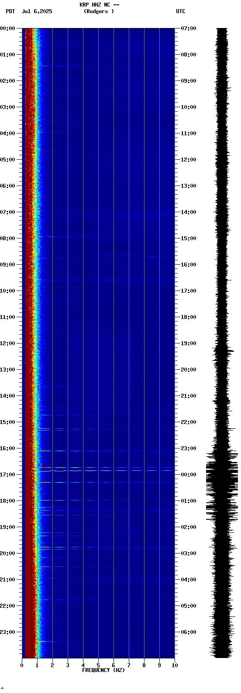The width and height of the screenshot is (241, 693).
Task: Click the 02:00 UTC time label
Action: click(189, 527)
